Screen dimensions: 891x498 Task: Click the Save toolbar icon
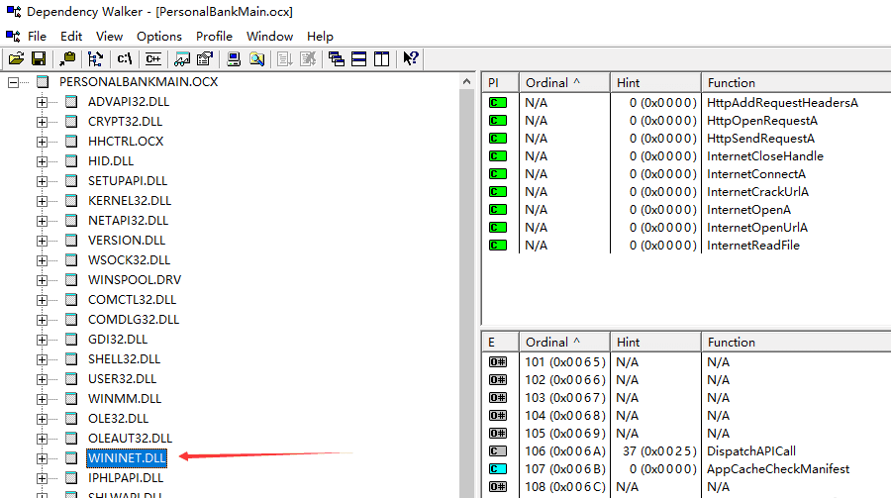point(39,58)
